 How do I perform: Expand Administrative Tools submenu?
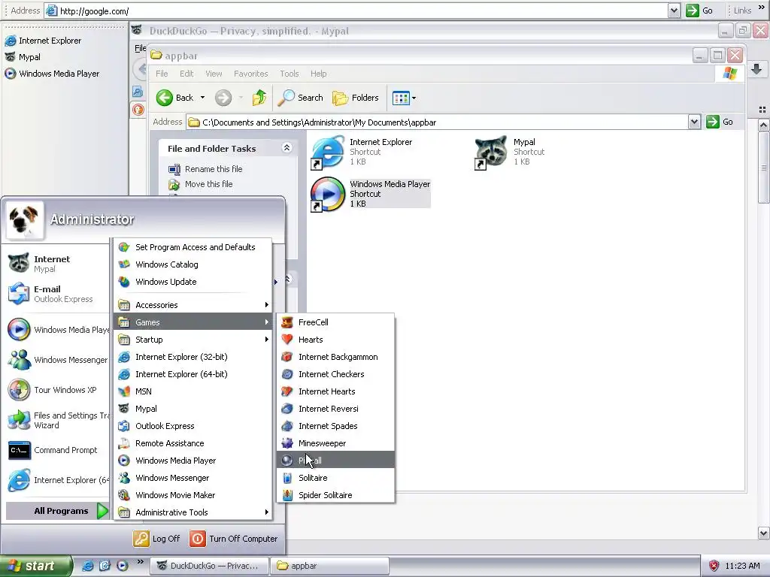193,512
